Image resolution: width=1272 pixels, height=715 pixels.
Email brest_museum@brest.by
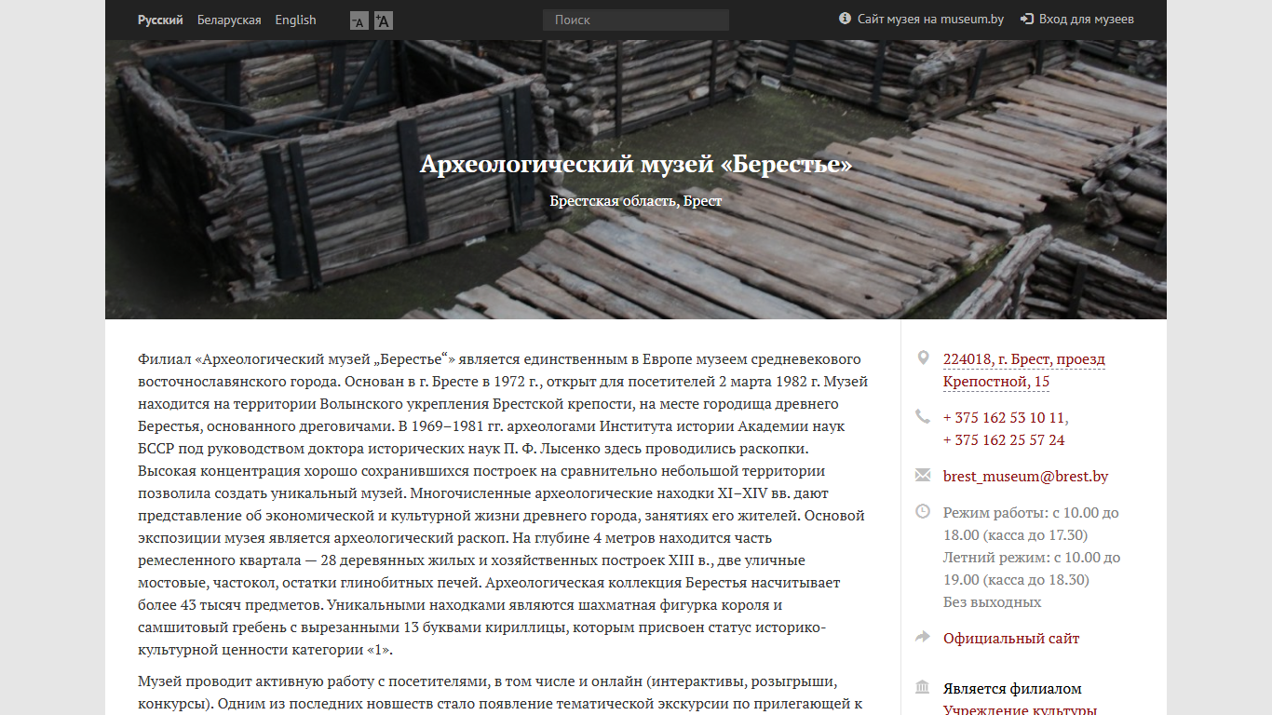[x=1025, y=477]
